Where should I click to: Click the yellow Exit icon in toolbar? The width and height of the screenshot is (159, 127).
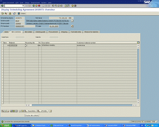click(36, 6)
